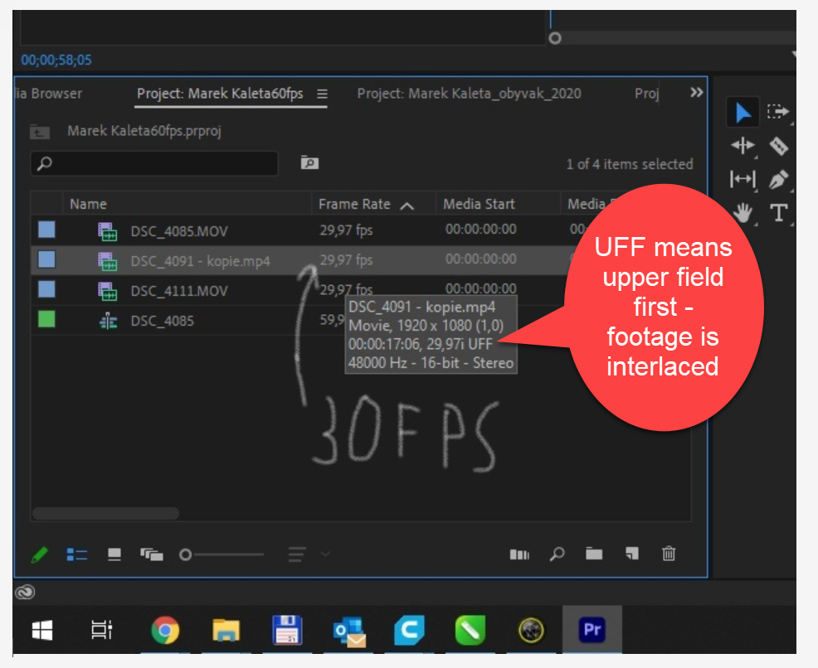
Task: Switch to the Media Browser tab
Action: [50, 94]
